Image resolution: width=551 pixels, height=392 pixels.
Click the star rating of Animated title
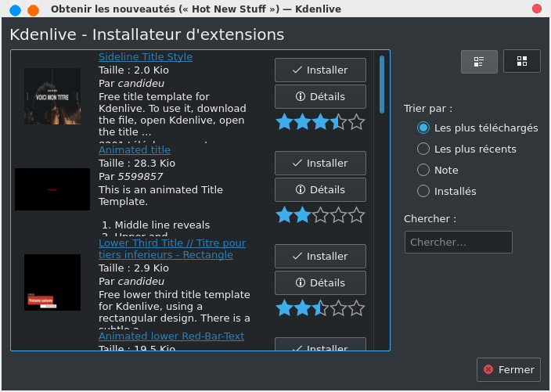[320, 215]
